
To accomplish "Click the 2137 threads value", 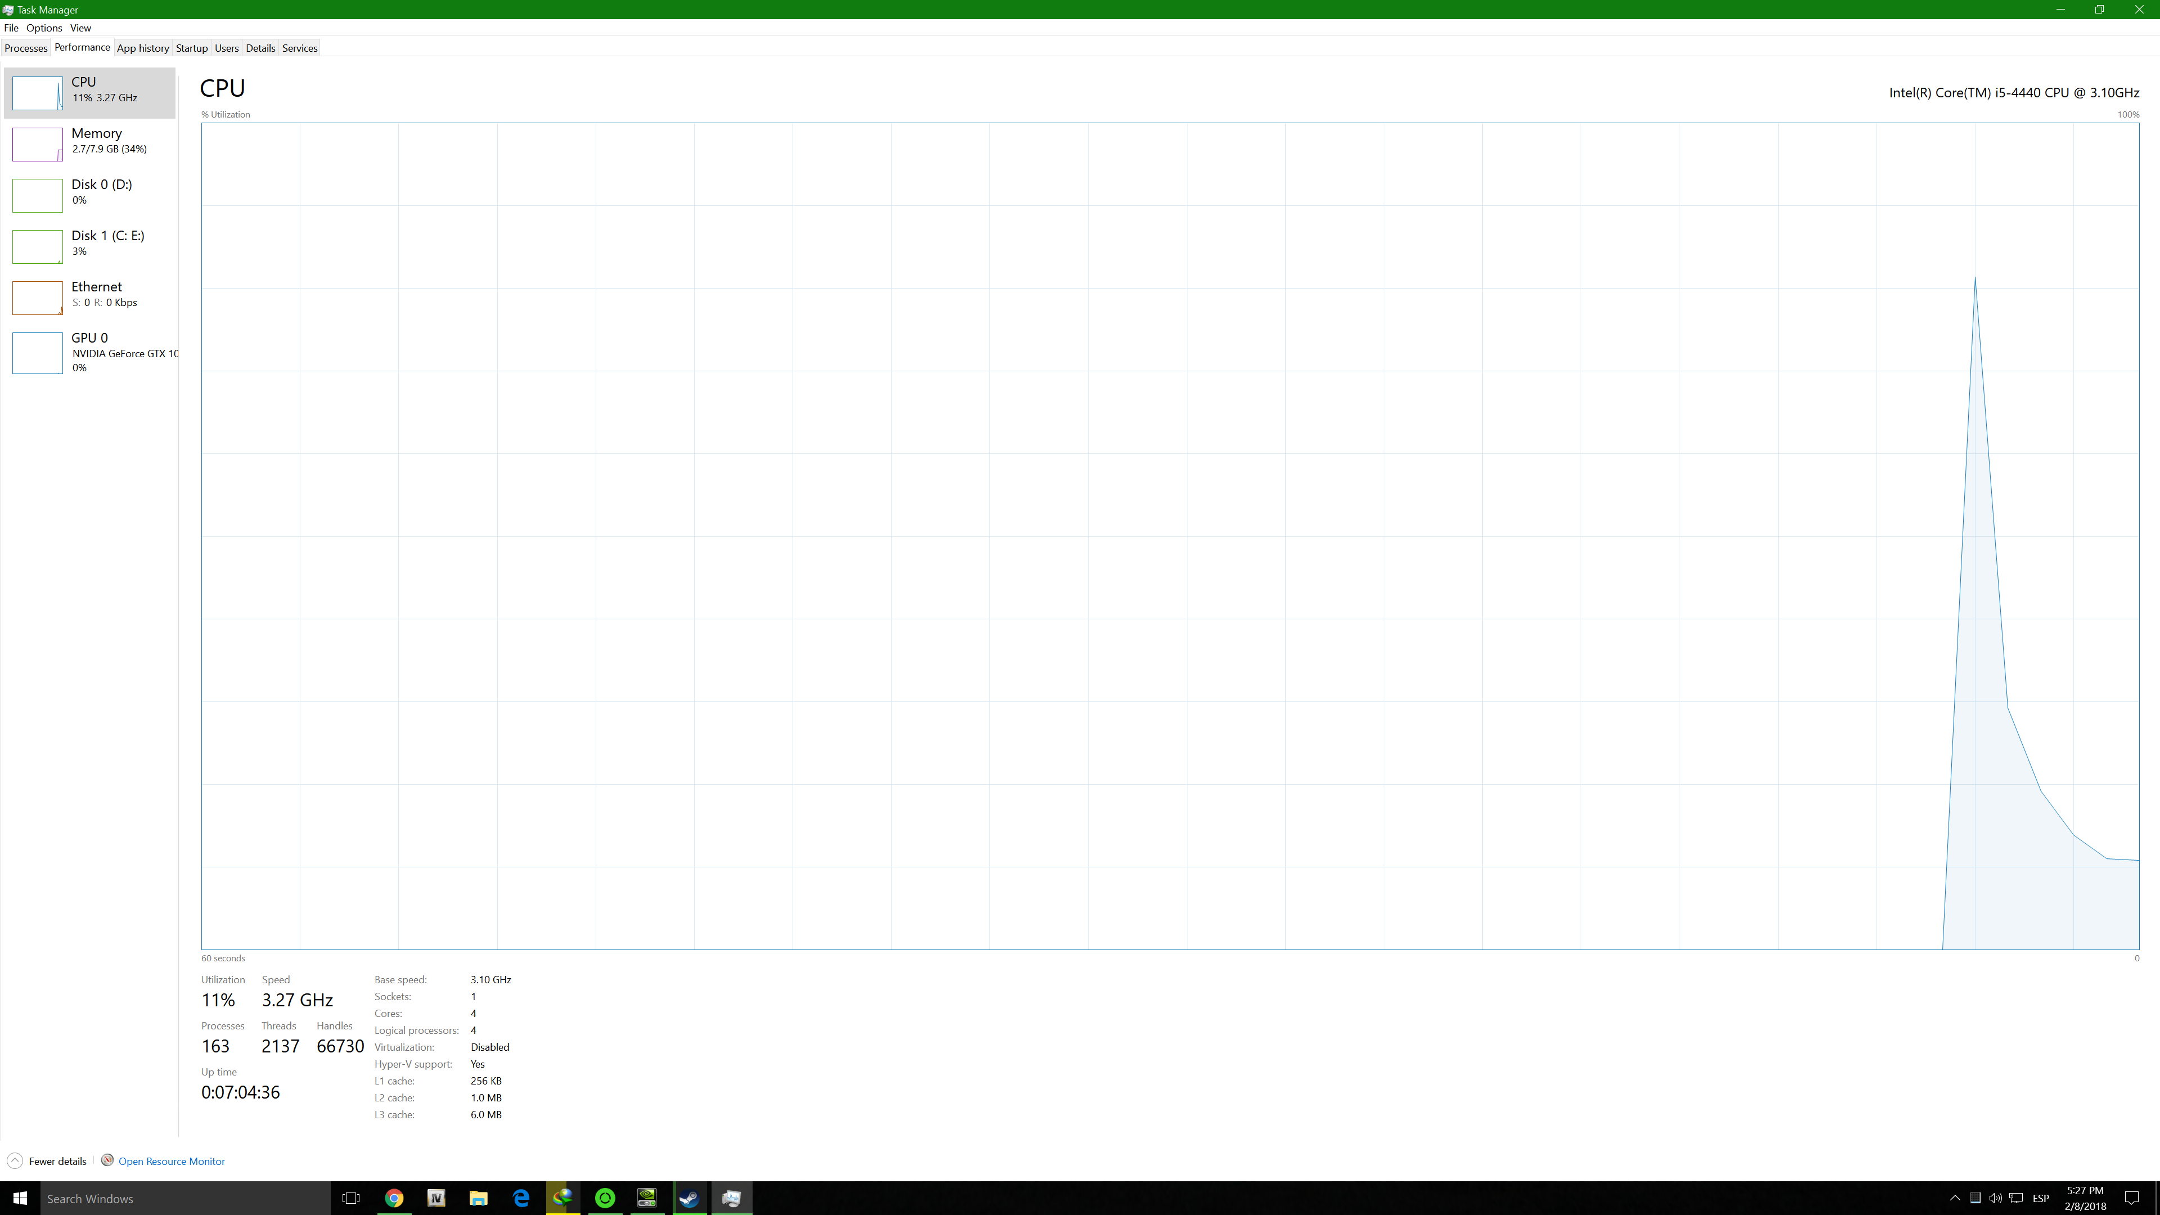I will click(280, 1046).
